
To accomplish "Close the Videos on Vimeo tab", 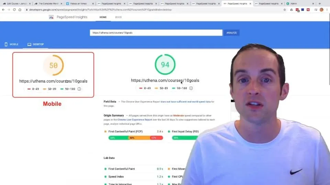I will click(x=93, y=3).
